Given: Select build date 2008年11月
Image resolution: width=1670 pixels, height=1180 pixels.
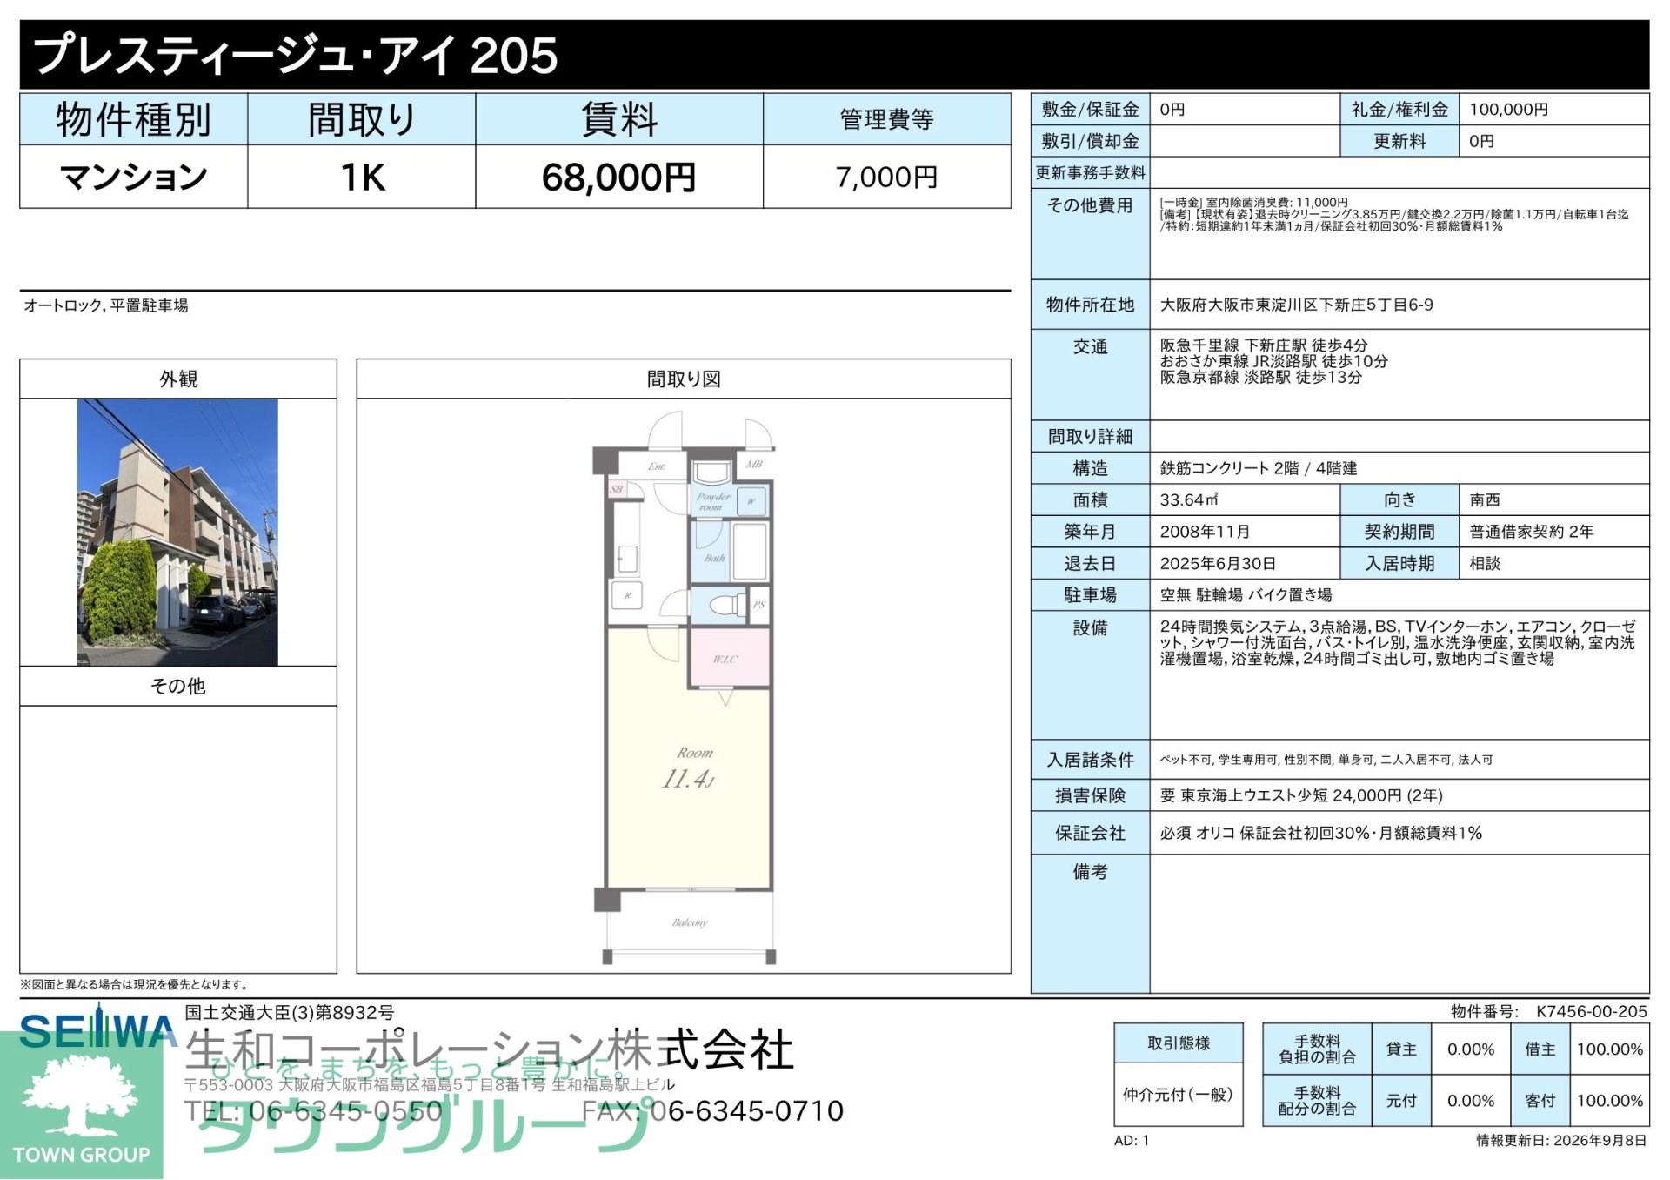Looking at the screenshot, I should pos(1205,532).
